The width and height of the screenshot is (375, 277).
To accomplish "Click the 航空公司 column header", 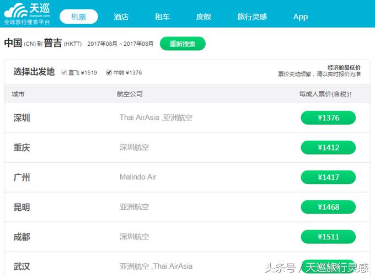I will pyautogui.click(x=130, y=94).
